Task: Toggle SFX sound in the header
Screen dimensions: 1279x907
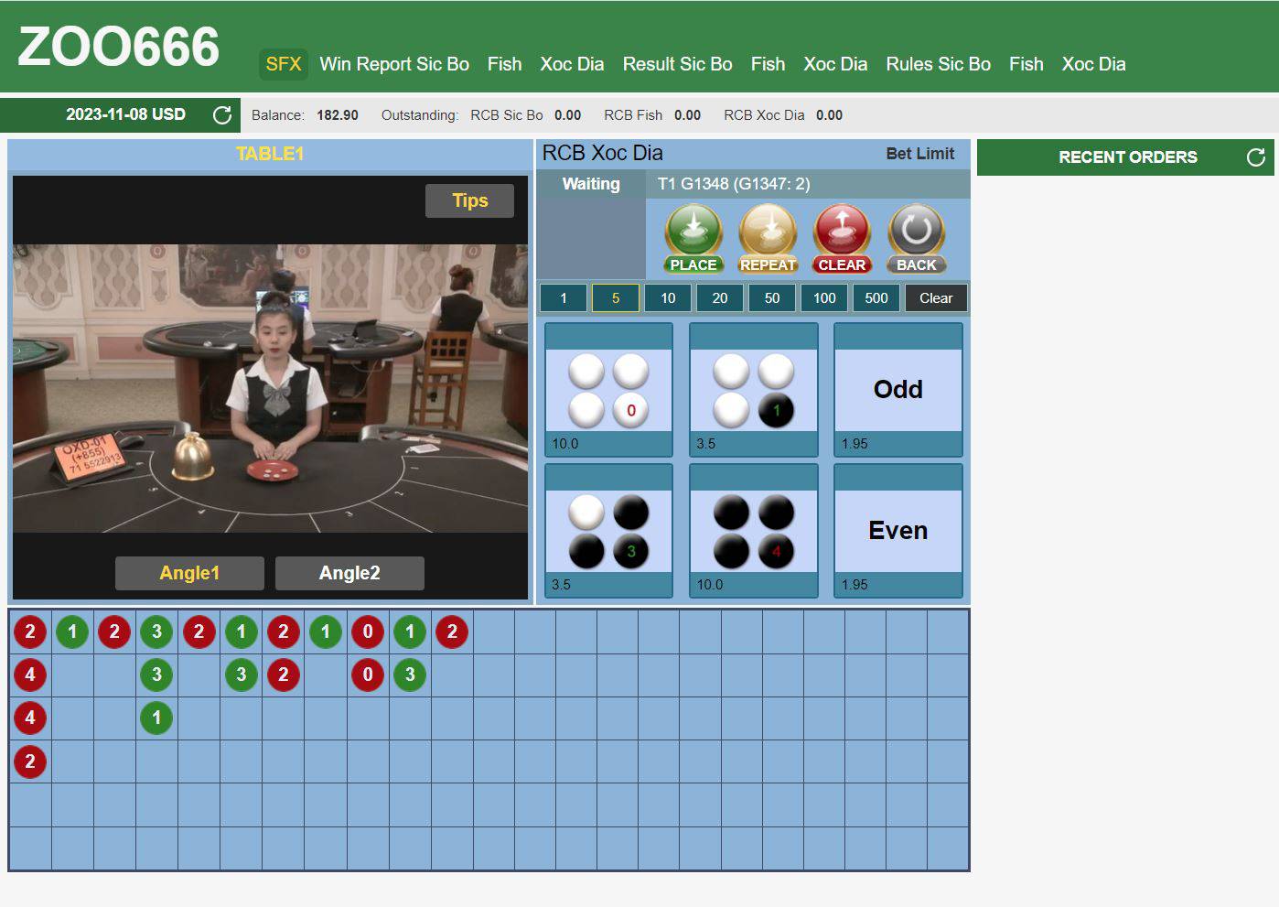Action: pos(284,64)
